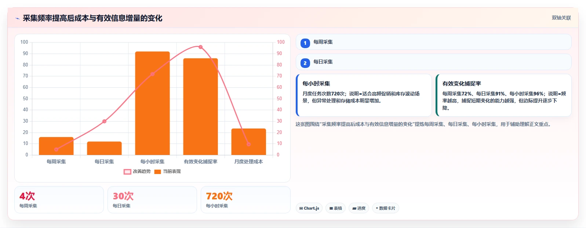Click the 表格 tag
The image size is (586, 228).
(x=335, y=208)
